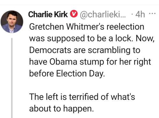
Task: Click the gray vertical thread connector line
Action: 12,78
